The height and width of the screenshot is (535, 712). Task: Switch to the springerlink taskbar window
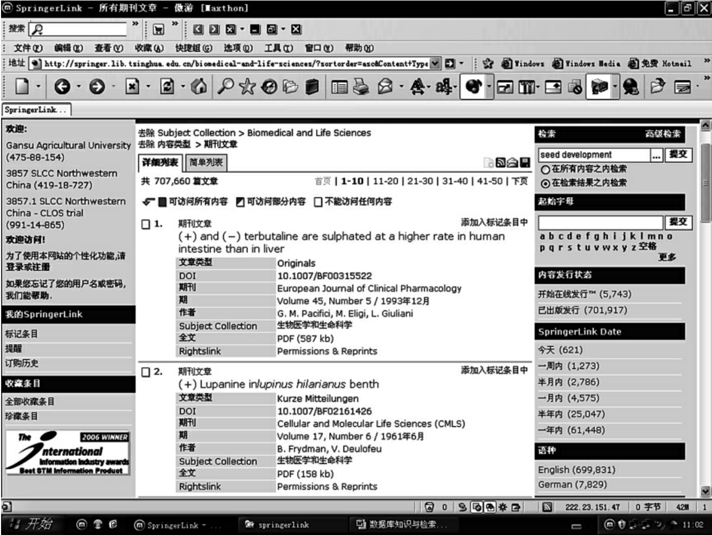(291, 525)
